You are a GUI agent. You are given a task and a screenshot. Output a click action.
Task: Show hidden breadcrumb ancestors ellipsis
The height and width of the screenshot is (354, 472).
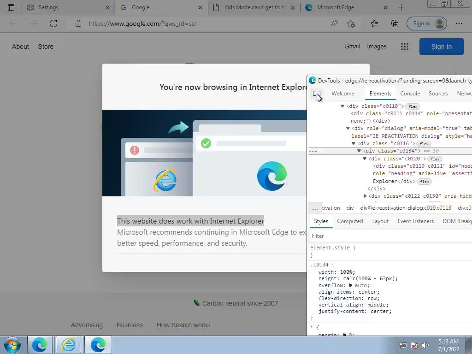pos(315,208)
